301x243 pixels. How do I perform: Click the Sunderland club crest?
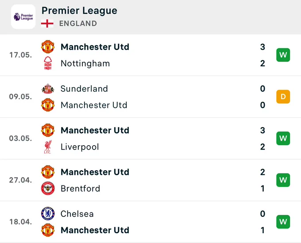tap(48, 89)
